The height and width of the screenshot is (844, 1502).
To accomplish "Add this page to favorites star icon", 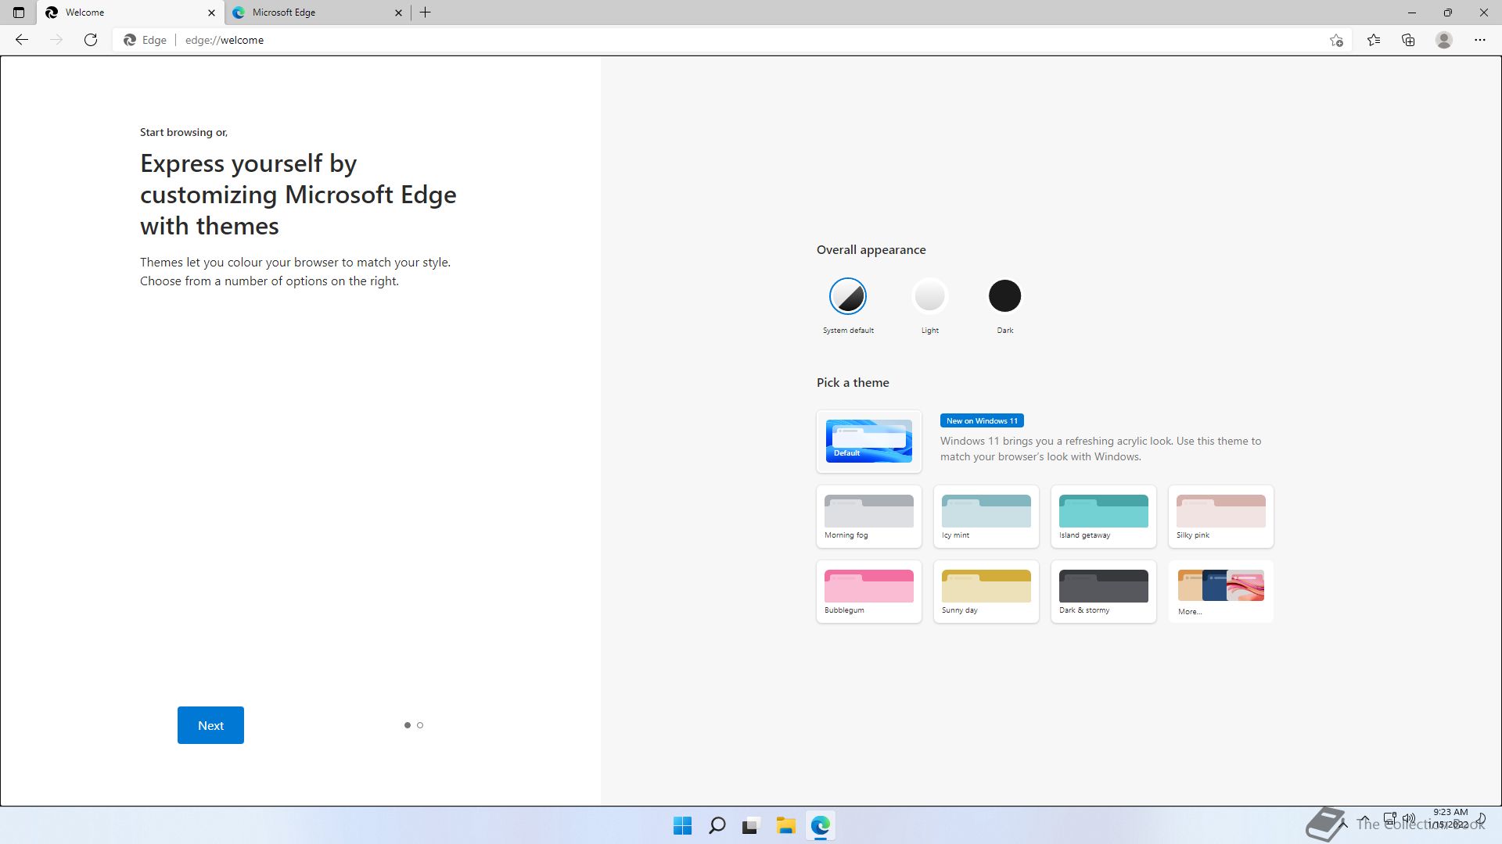I will [x=1336, y=40].
